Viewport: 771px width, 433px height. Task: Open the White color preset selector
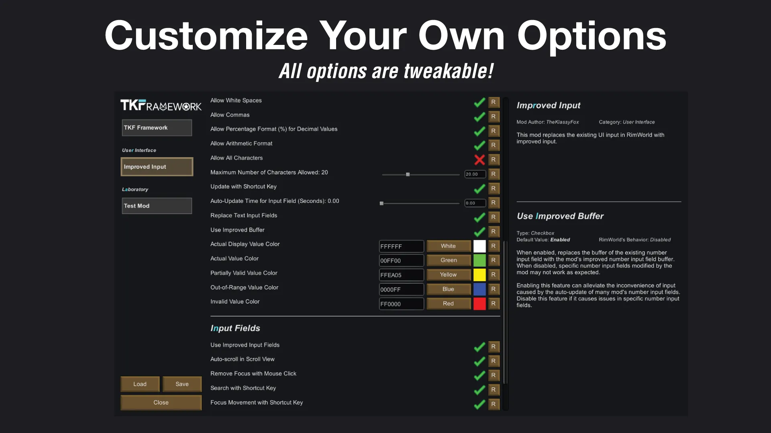pyautogui.click(x=448, y=246)
